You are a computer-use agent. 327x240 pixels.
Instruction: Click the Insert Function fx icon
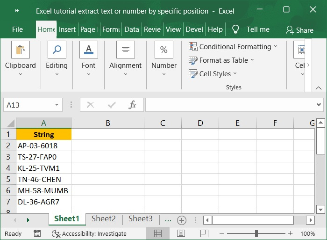coord(133,105)
